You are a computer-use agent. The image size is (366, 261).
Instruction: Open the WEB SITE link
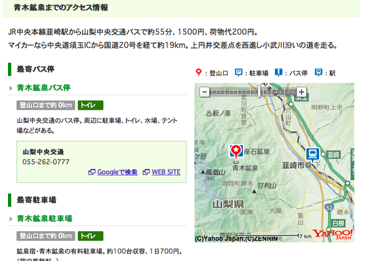pos(166,172)
